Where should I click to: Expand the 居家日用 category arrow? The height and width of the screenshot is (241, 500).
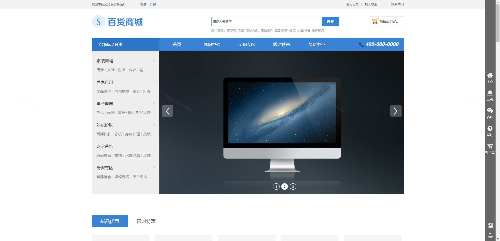tap(154, 82)
